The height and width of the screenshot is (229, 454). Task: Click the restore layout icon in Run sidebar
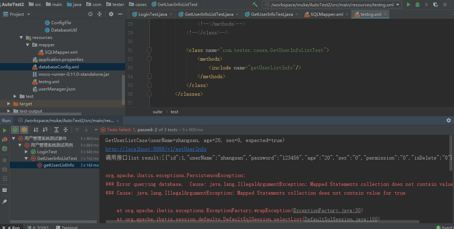click(x=5, y=190)
